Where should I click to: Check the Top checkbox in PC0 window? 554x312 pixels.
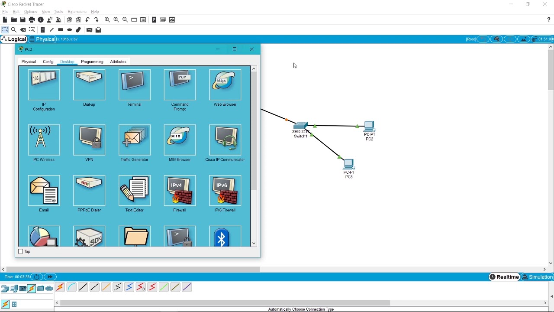[20, 252]
